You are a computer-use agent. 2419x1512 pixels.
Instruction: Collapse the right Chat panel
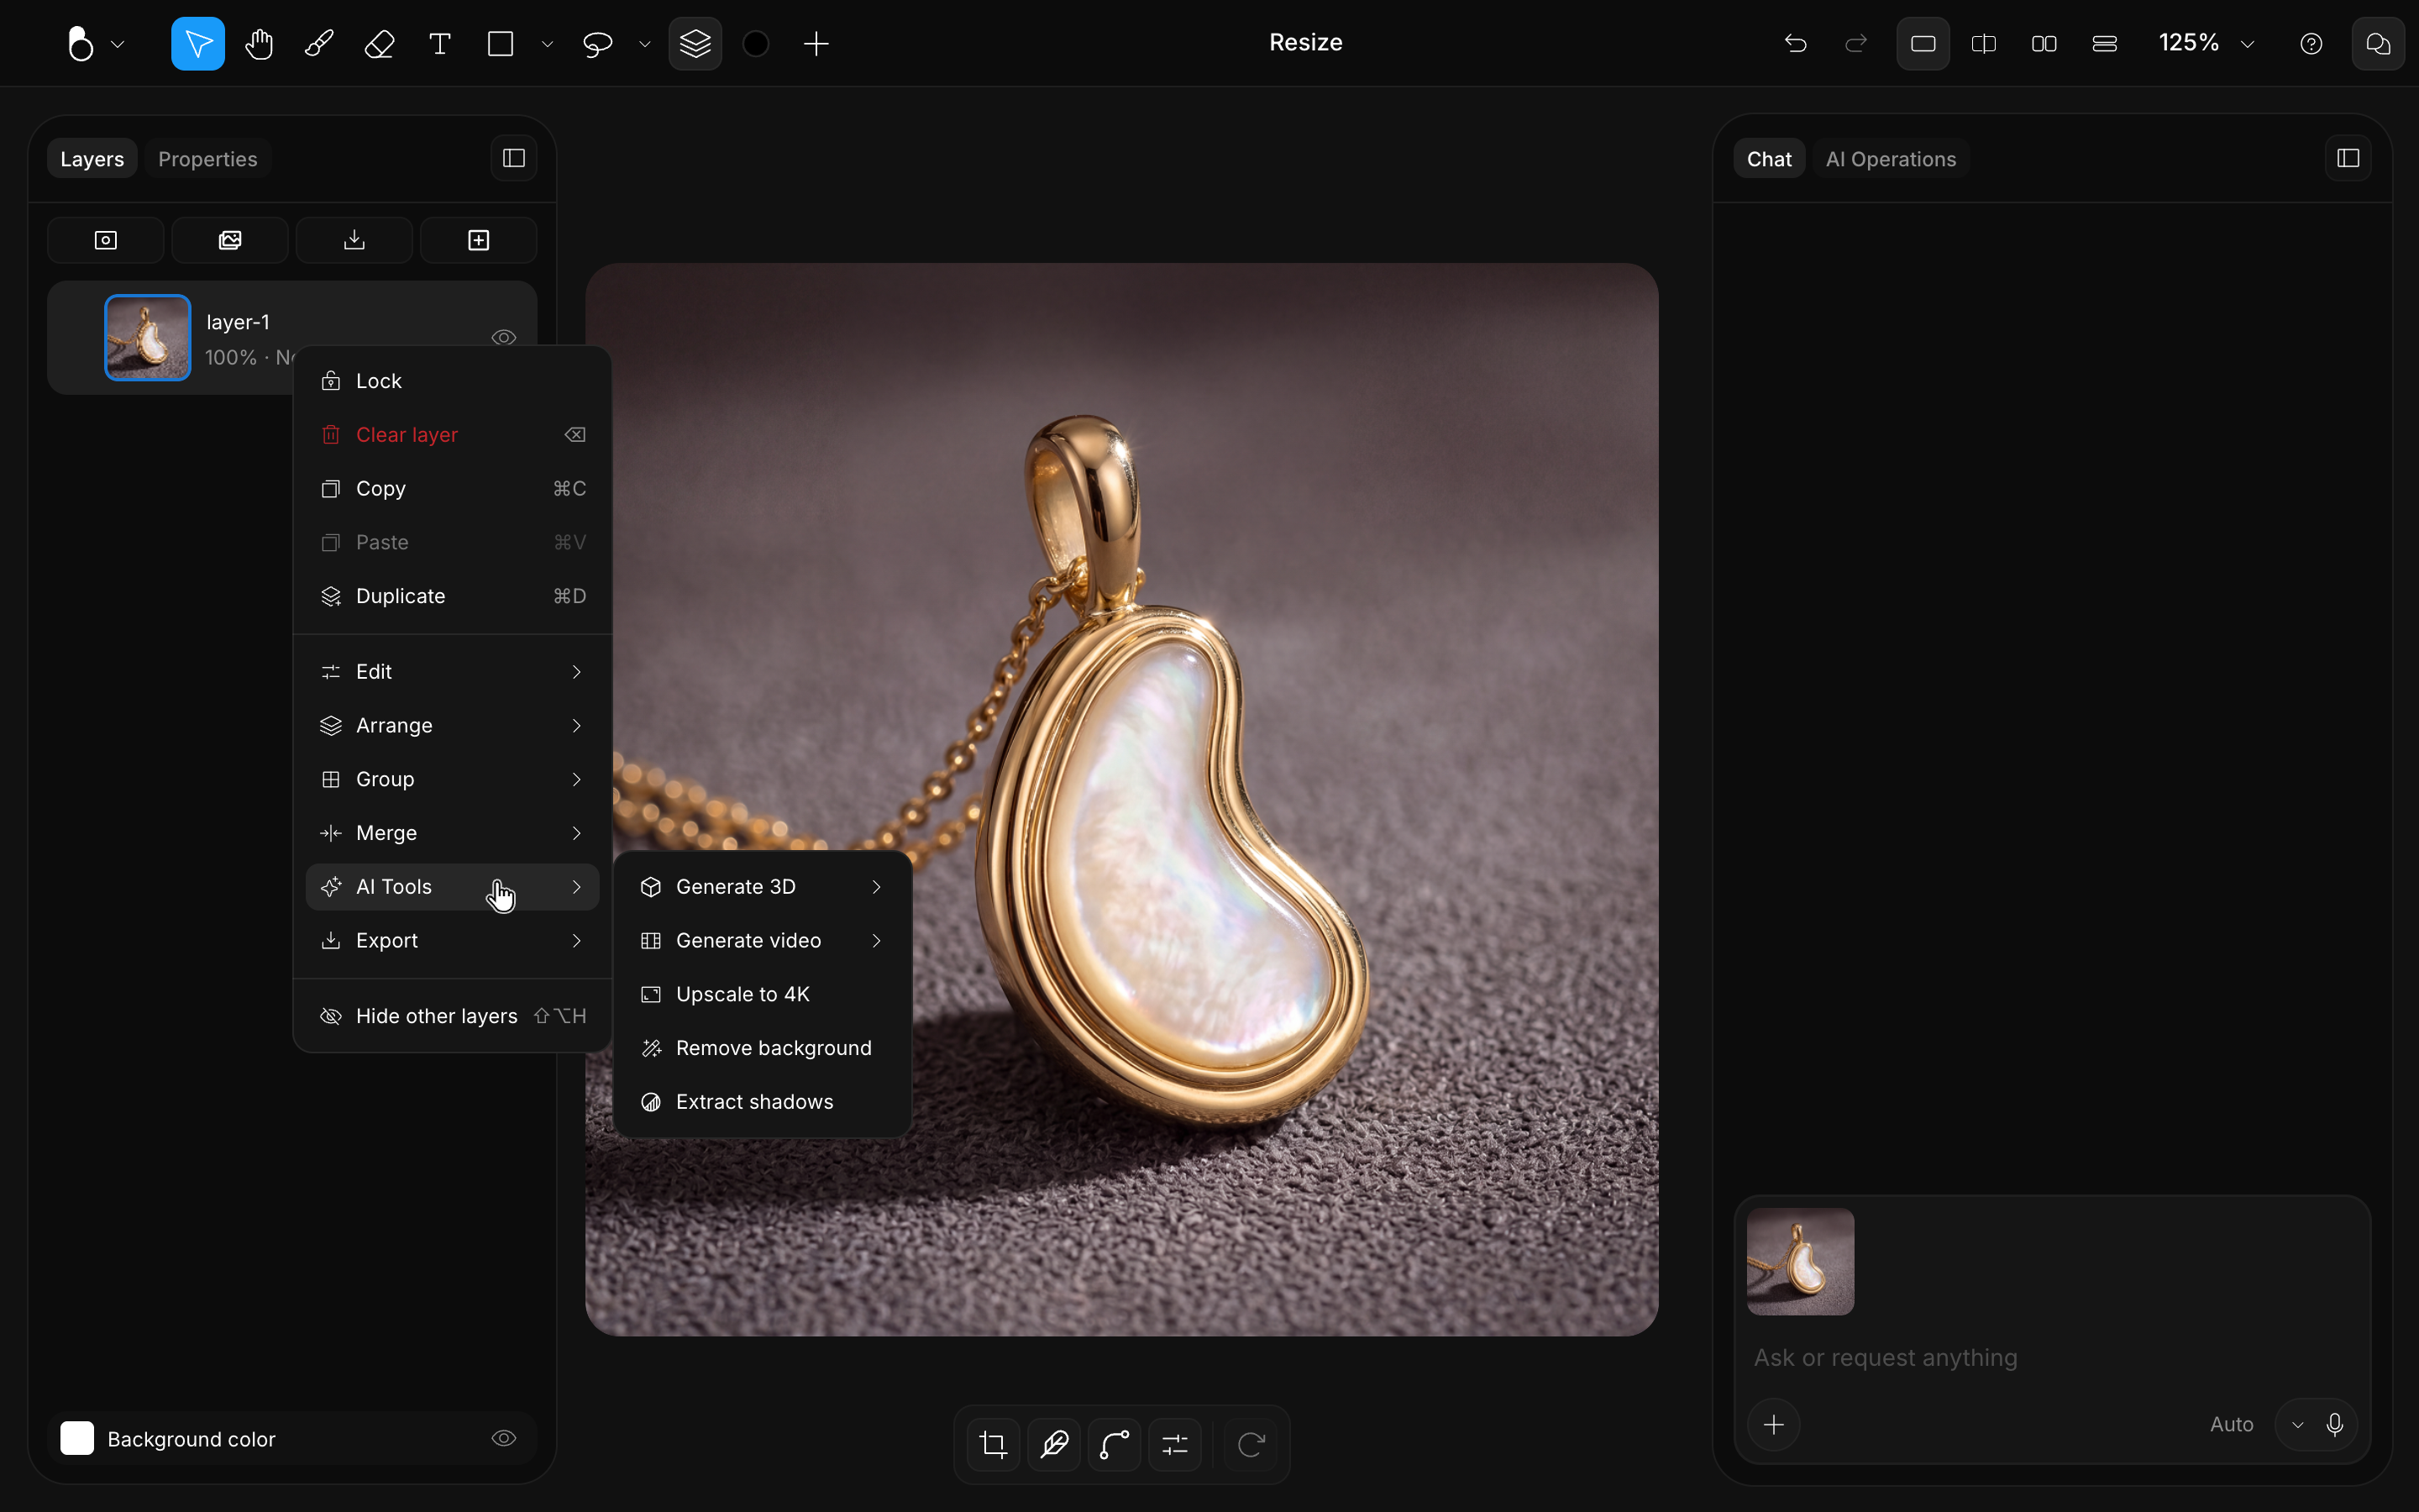[2349, 158]
